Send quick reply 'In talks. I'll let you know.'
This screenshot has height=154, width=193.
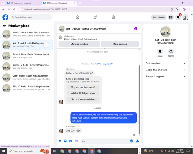point(83,93)
